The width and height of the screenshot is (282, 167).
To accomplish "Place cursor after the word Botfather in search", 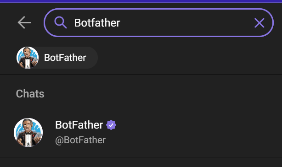I will pos(121,23).
